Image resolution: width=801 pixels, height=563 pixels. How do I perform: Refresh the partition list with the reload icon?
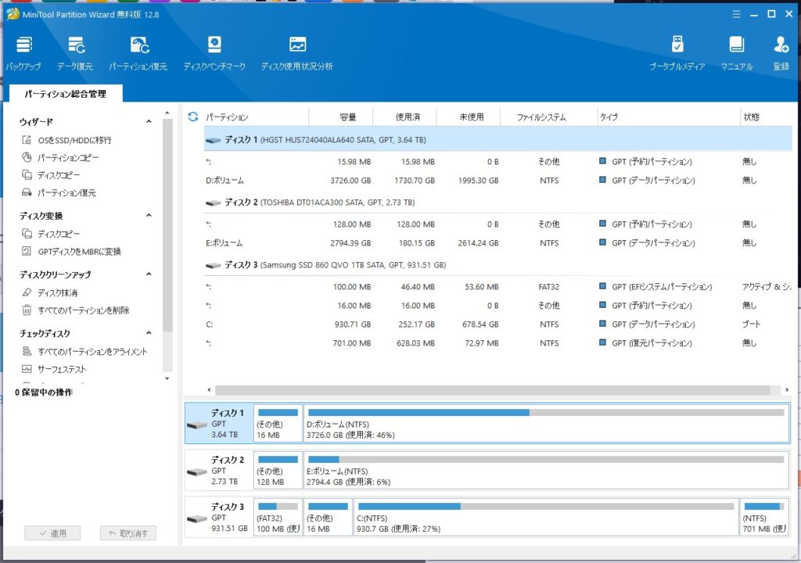[193, 117]
